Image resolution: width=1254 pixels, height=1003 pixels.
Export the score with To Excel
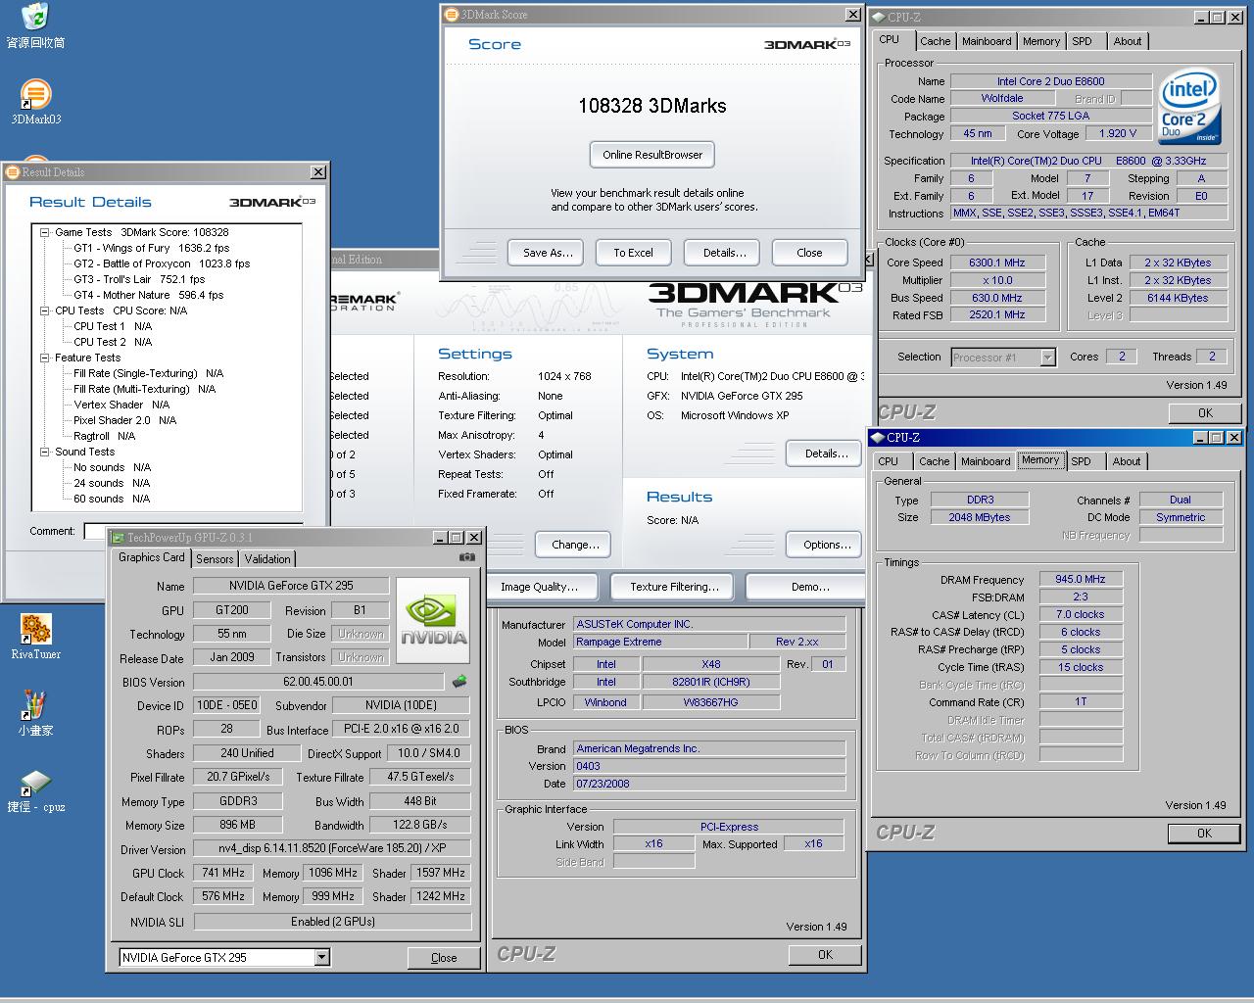point(633,253)
